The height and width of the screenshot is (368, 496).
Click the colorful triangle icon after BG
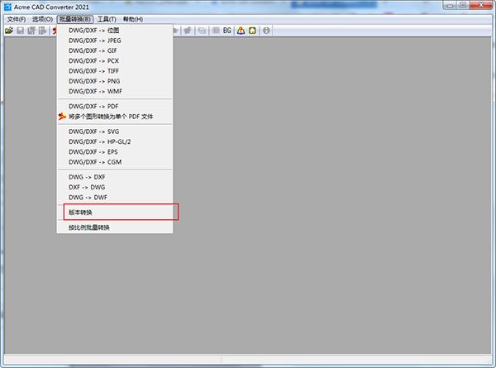(x=241, y=31)
